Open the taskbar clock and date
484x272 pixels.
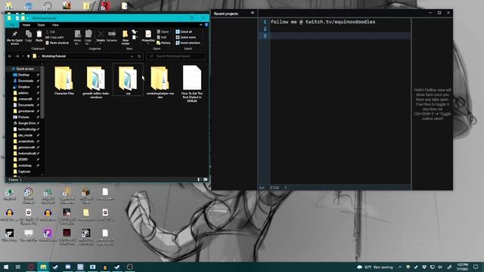(462, 267)
